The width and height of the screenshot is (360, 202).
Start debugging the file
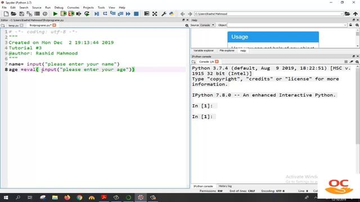coord(97,13)
